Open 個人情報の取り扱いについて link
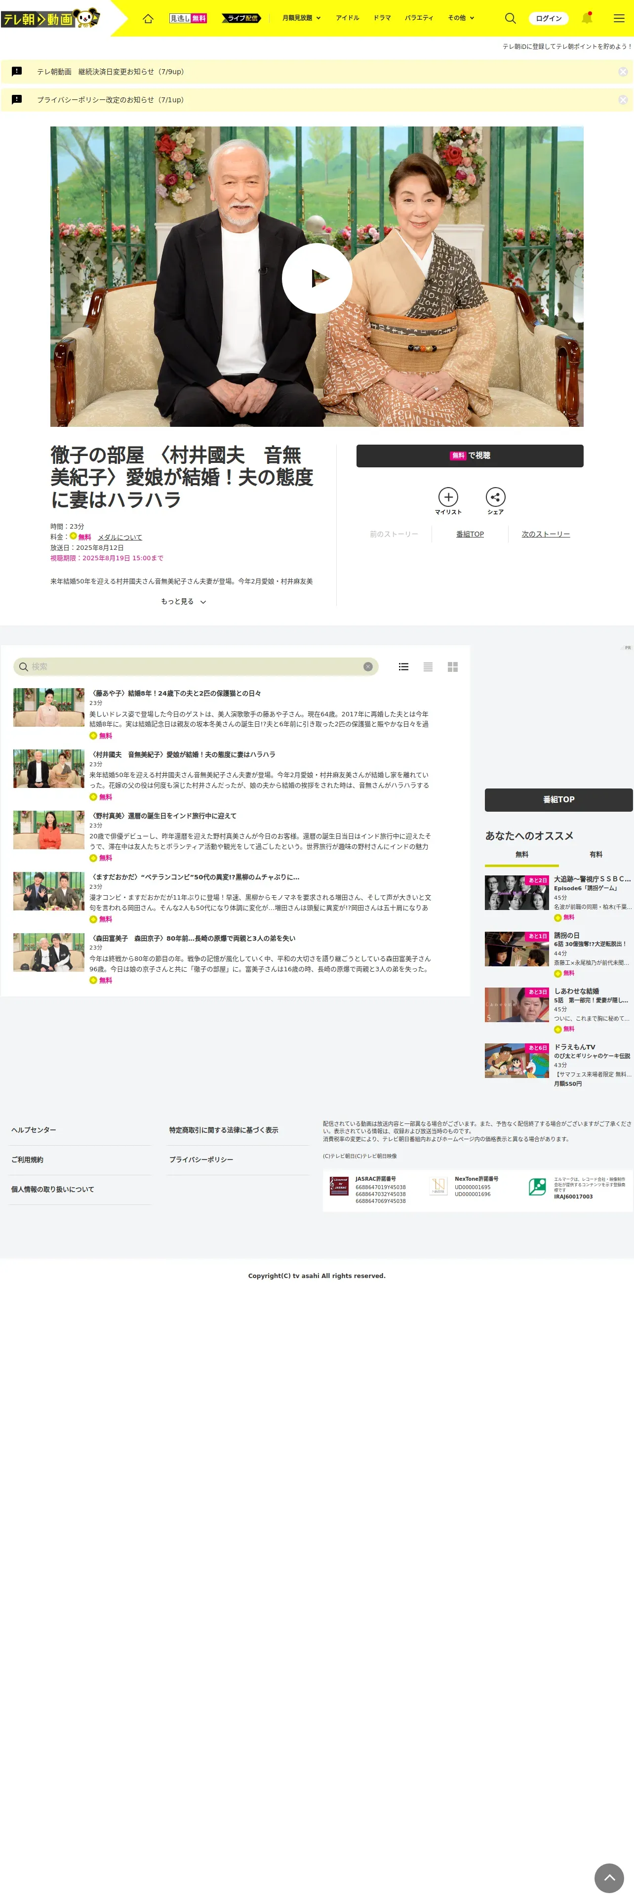This screenshot has height=1903, width=634. tap(52, 1190)
